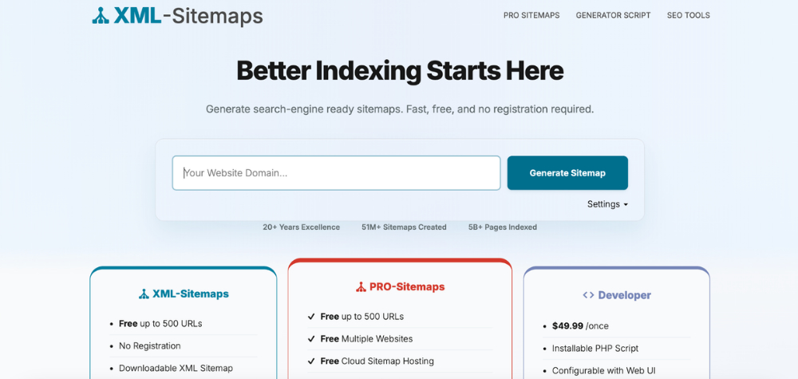Click 'No Registration' list item
Viewport: 798px width, 379px height.
pyautogui.click(x=150, y=346)
